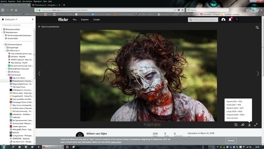Image resolution: width=264 pixels, height=149 pixels.
Task: Click the padlock site security icon
Action: (40, 10)
